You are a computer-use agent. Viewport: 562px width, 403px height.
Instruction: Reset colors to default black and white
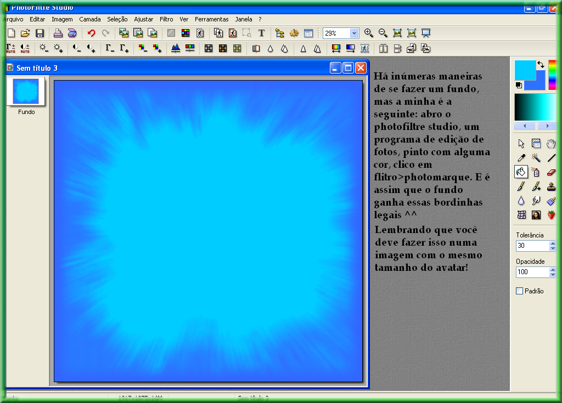(x=519, y=86)
